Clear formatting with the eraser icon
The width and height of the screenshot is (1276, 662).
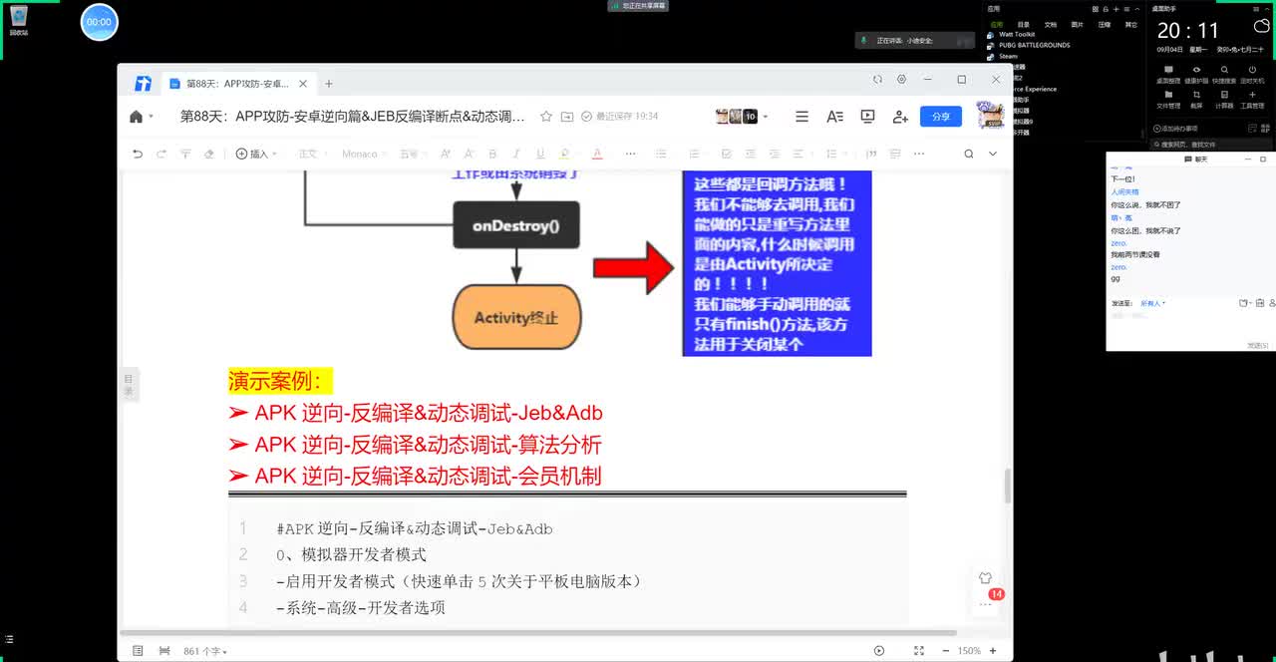[x=208, y=154]
